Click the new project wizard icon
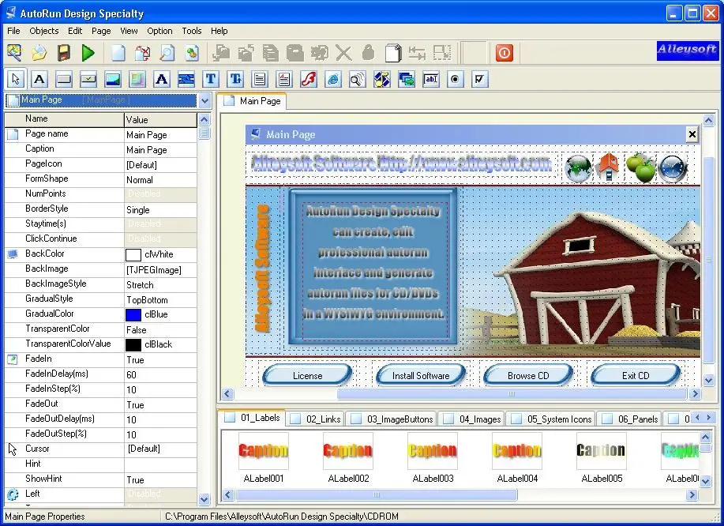 pos(14,53)
